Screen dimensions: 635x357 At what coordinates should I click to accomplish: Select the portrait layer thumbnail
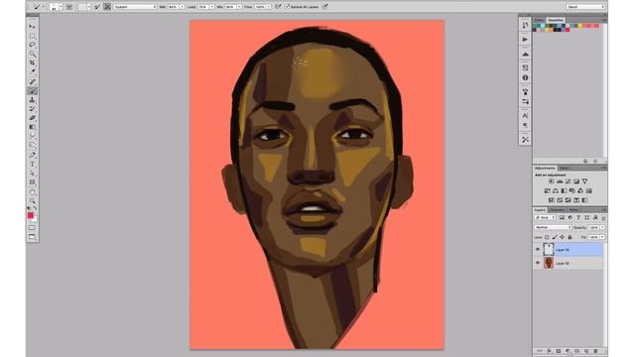(x=549, y=263)
